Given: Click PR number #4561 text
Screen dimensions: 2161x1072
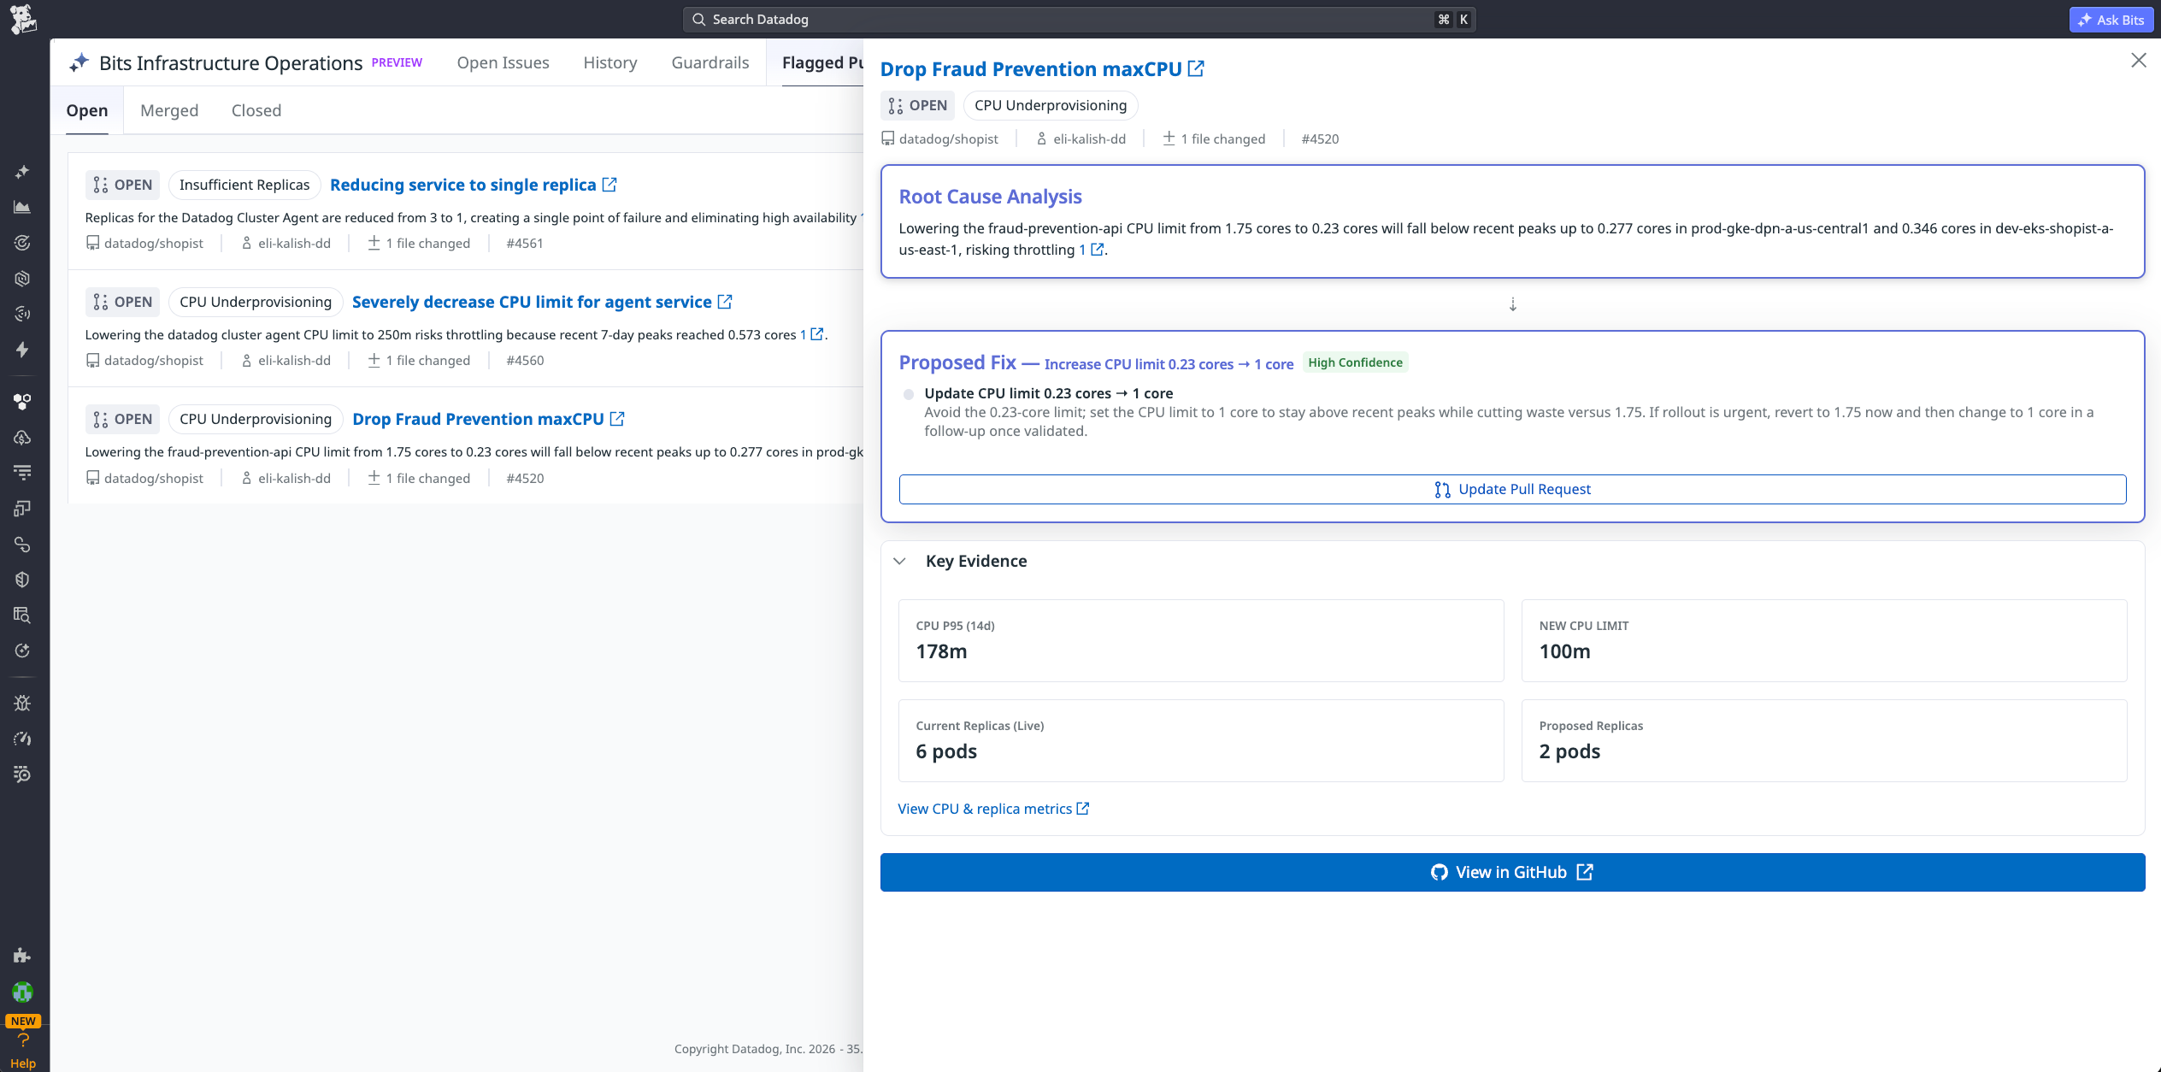Looking at the screenshot, I should coord(525,244).
